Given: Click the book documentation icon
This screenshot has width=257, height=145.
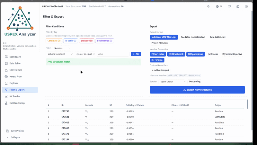Looking at the screenshot, I should tap(229, 6).
